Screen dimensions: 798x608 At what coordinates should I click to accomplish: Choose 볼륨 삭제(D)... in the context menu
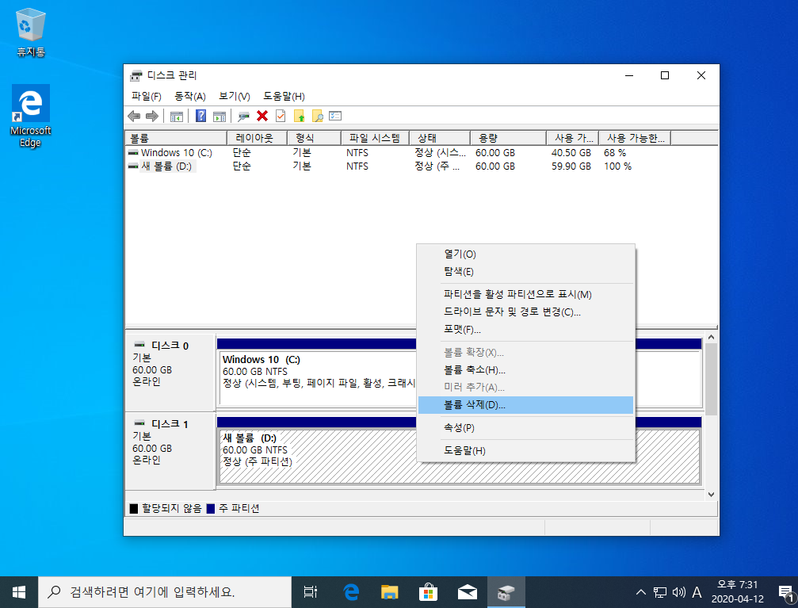(x=525, y=405)
